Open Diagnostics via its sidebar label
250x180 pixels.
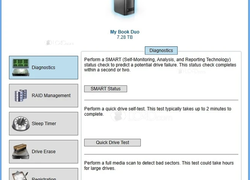point(43,68)
